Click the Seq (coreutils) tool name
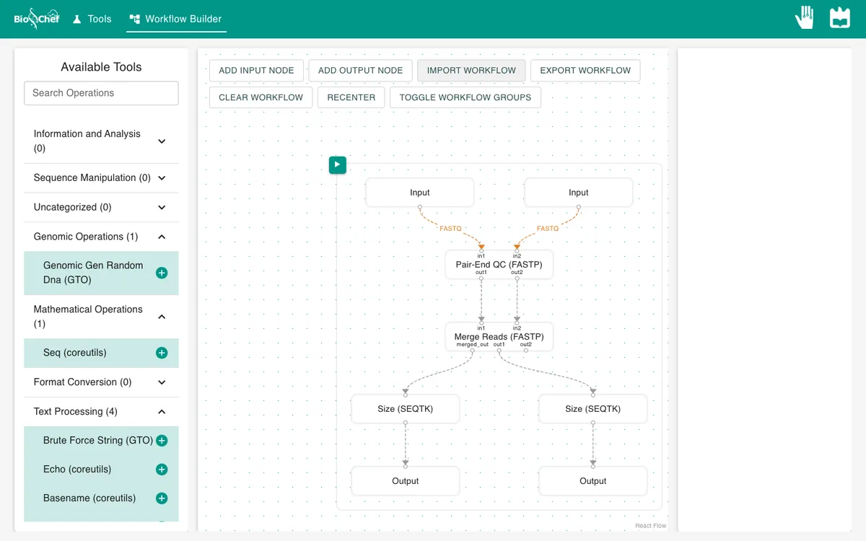Screen dimensions: 866x541 point(75,353)
